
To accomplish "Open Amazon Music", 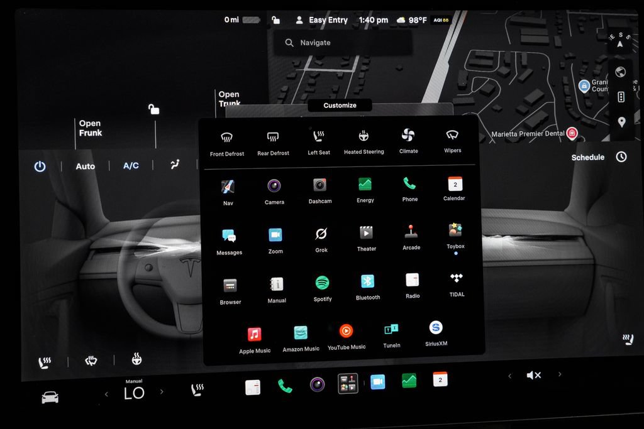I will [x=301, y=333].
